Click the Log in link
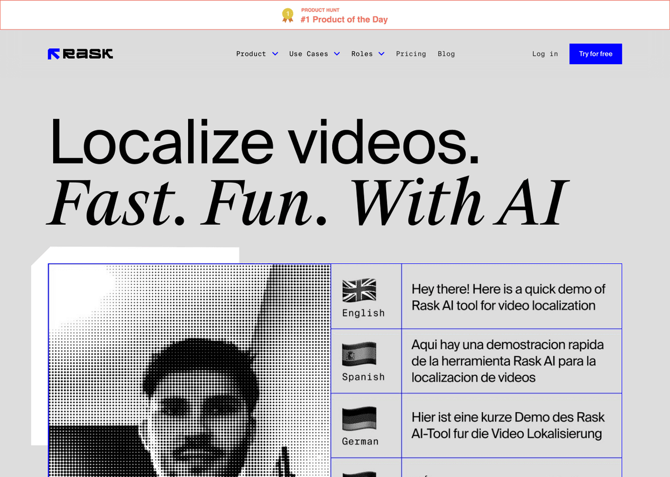This screenshot has width=670, height=477. pyautogui.click(x=545, y=54)
